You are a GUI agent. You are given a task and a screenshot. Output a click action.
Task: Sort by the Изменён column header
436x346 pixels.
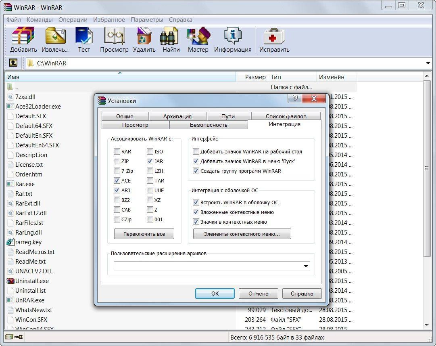point(336,77)
